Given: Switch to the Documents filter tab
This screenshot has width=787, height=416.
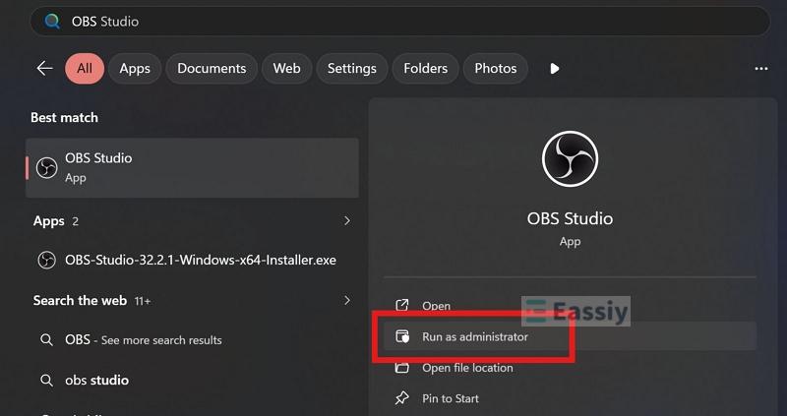Looking at the screenshot, I should [x=212, y=68].
